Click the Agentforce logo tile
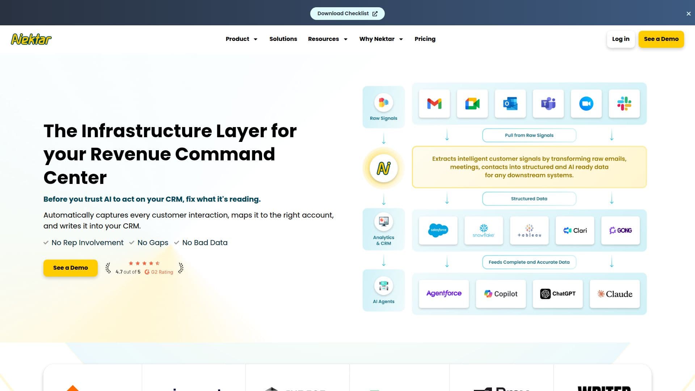 point(444,294)
